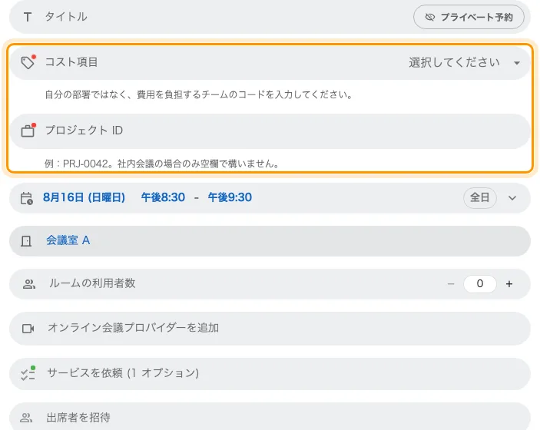Open the 会議室 A room link

(x=68, y=240)
